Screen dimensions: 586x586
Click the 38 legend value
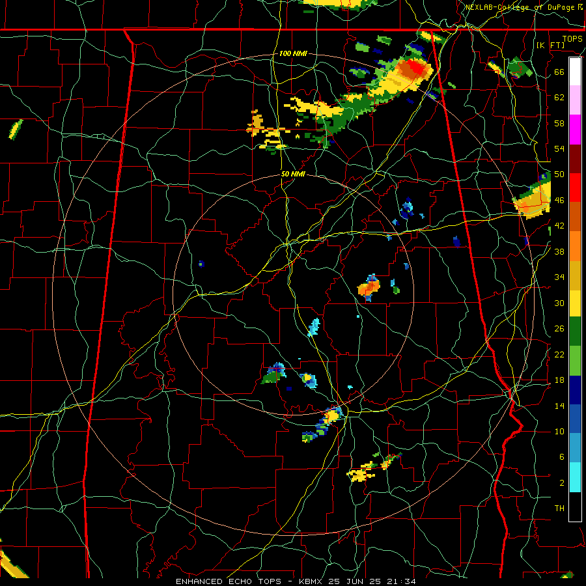[x=559, y=252]
